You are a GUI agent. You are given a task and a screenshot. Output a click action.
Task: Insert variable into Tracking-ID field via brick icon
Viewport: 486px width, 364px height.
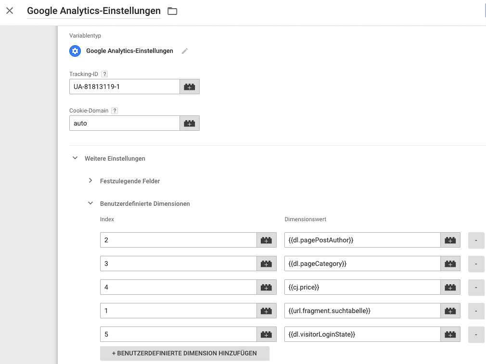click(x=190, y=87)
